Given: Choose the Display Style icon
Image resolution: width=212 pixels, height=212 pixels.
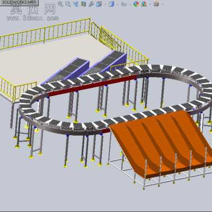Looking at the screenshot, I should [x=112, y=4].
